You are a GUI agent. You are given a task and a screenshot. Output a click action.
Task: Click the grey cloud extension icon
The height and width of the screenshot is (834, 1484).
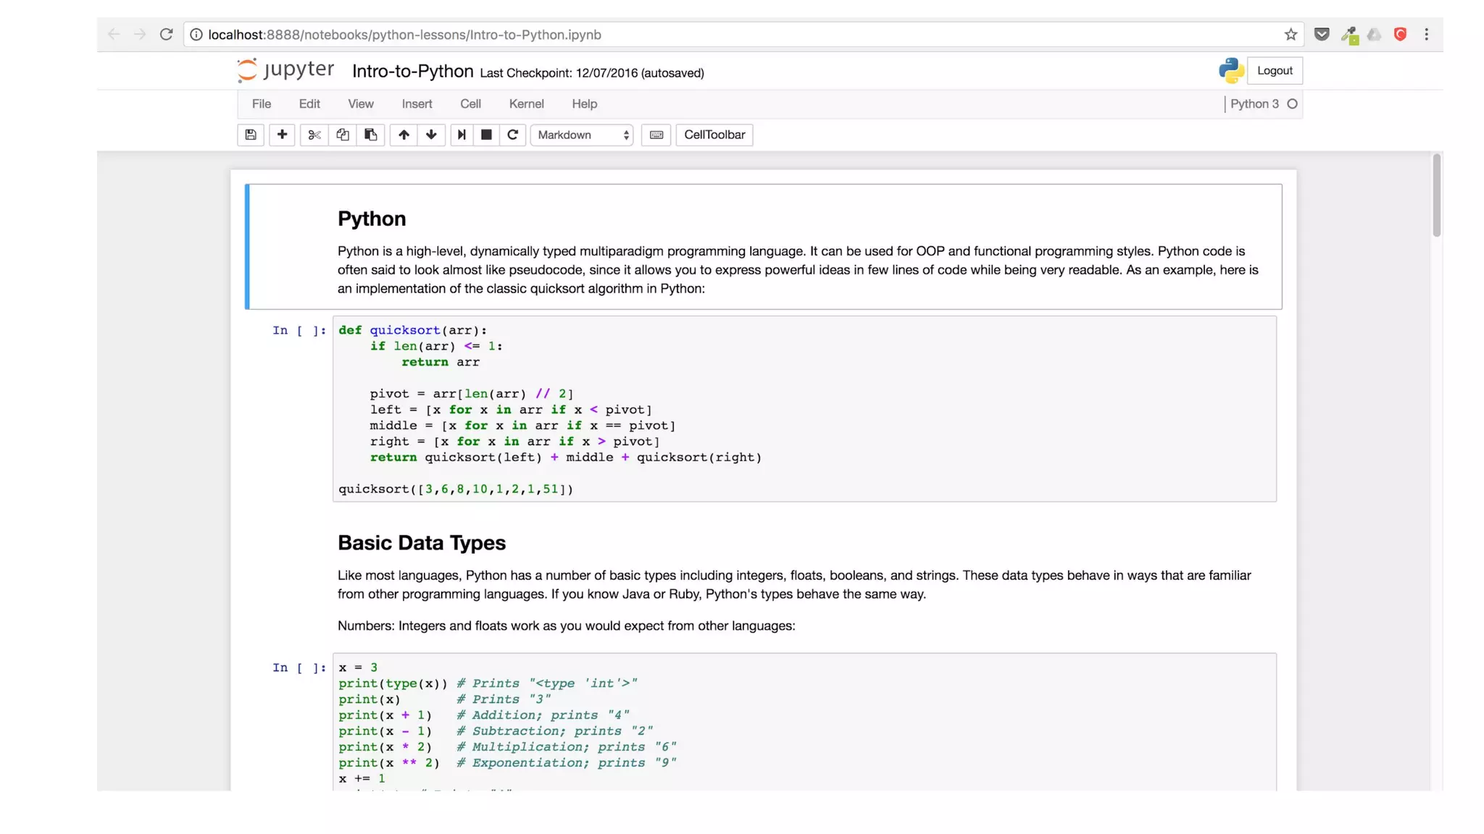click(1374, 34)
